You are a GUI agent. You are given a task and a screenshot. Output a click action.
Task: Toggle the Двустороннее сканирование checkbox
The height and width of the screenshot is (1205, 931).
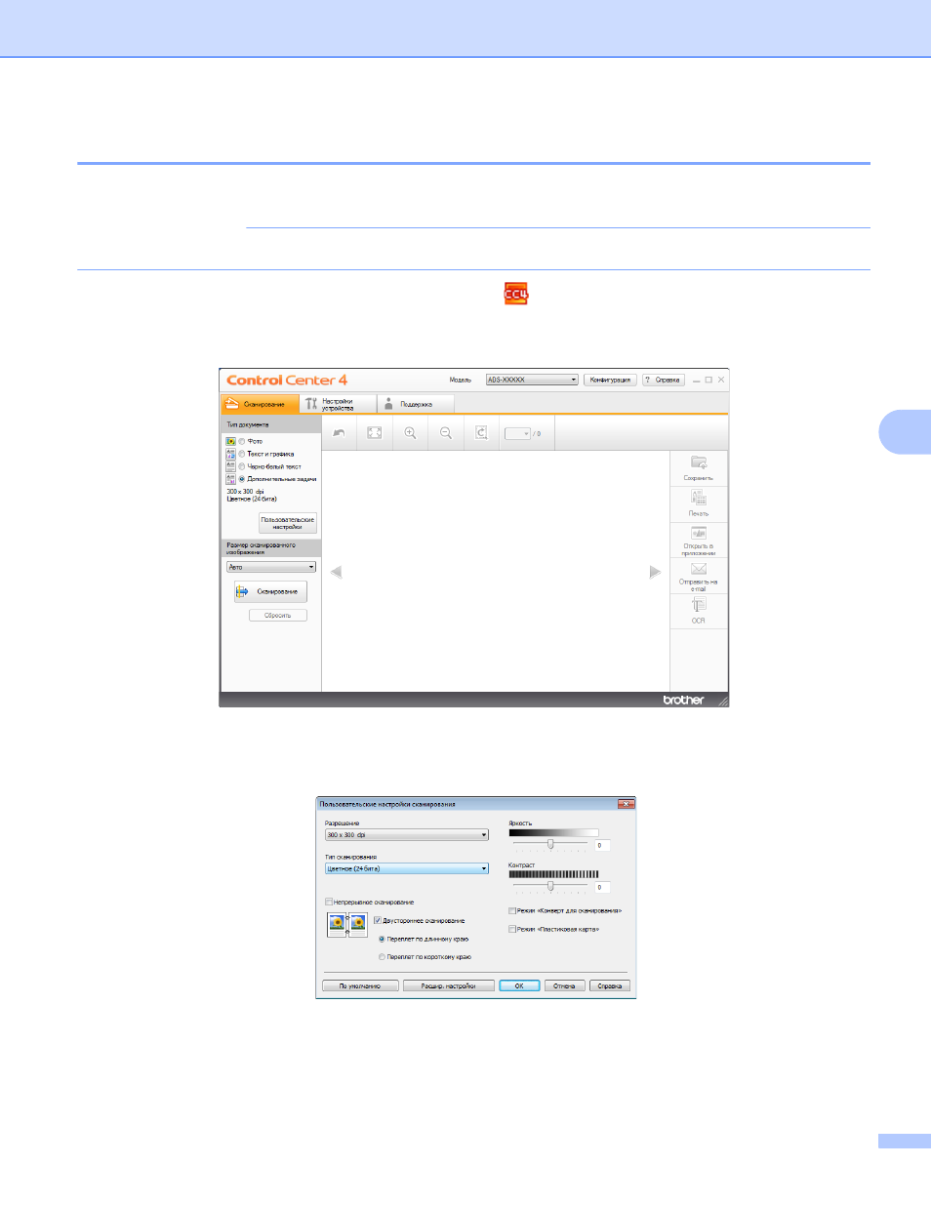coord(378,920)
